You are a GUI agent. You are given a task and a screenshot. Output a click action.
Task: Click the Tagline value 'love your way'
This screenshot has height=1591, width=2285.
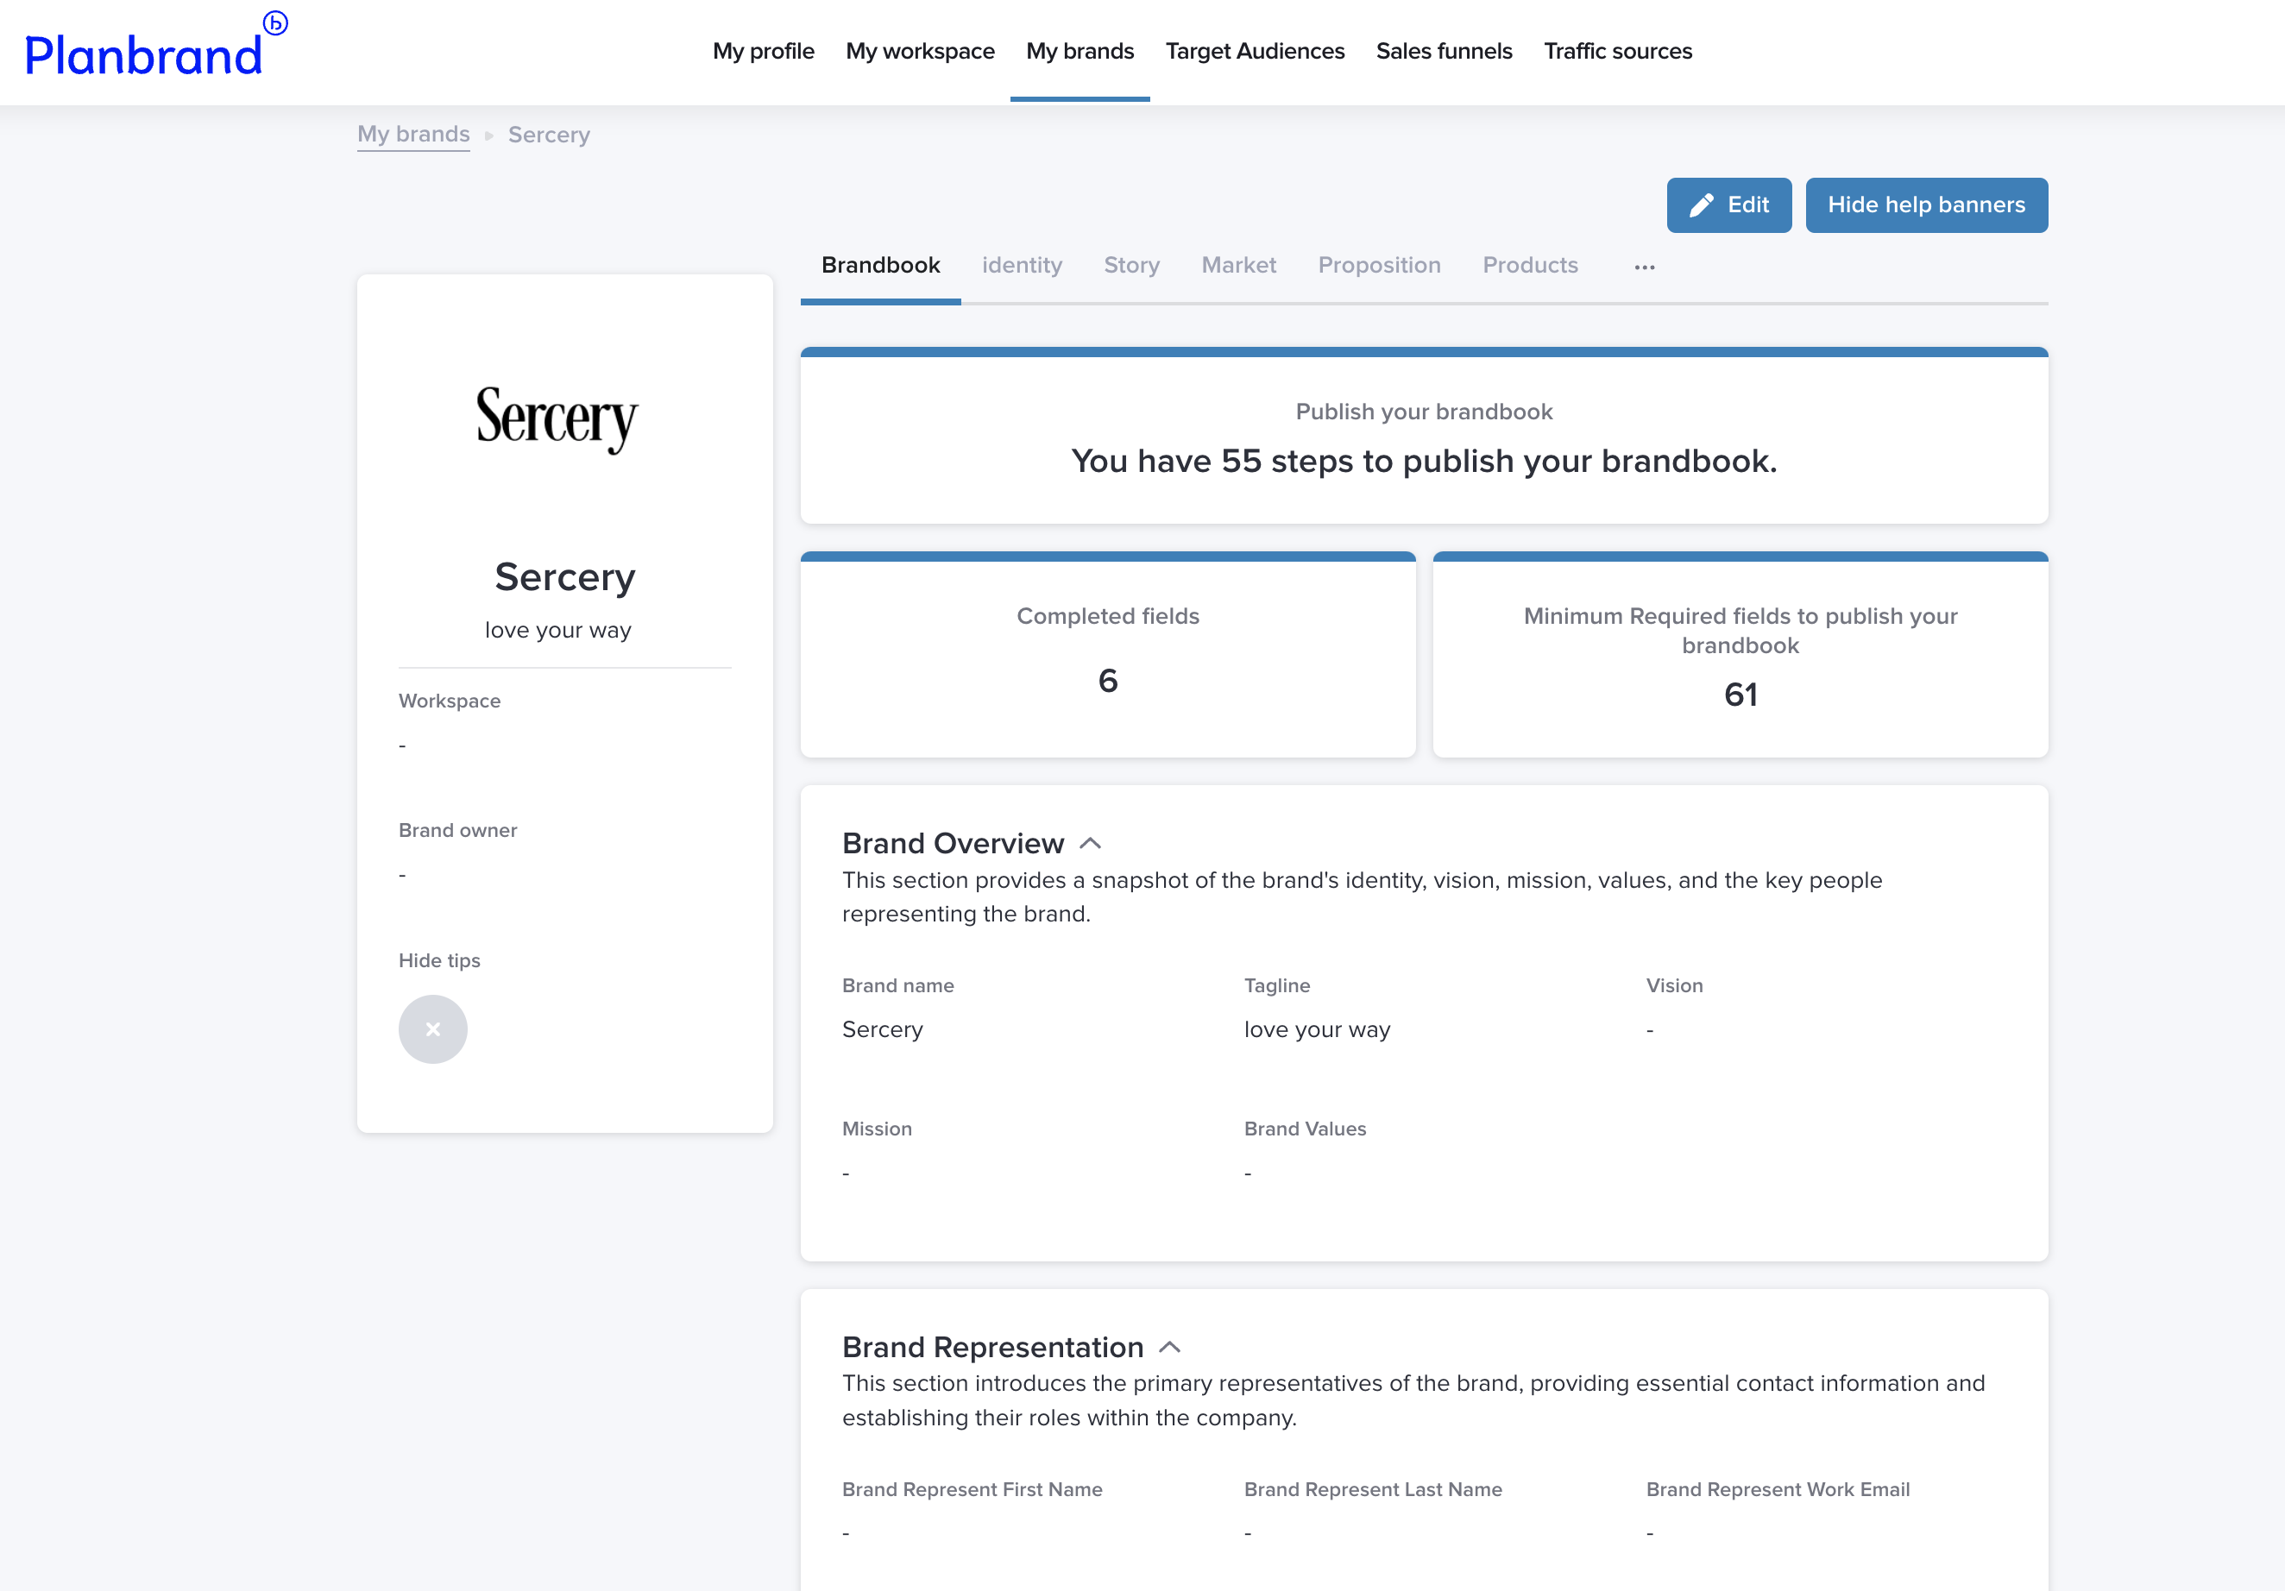click(1317, 1030)
